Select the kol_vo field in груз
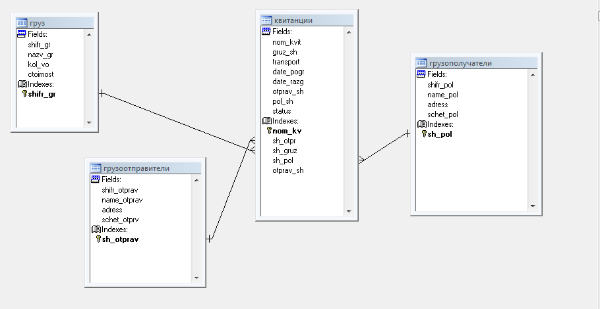The height and width of the screenshot is (309, 600). click(x=38, y=64)
